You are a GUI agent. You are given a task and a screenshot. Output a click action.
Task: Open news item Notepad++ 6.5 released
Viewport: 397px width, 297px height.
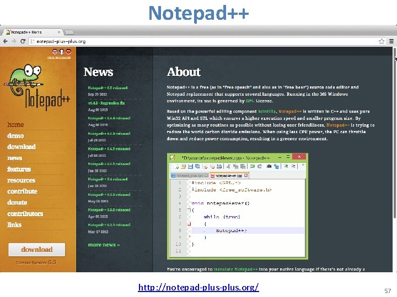[x=108, y=88]
